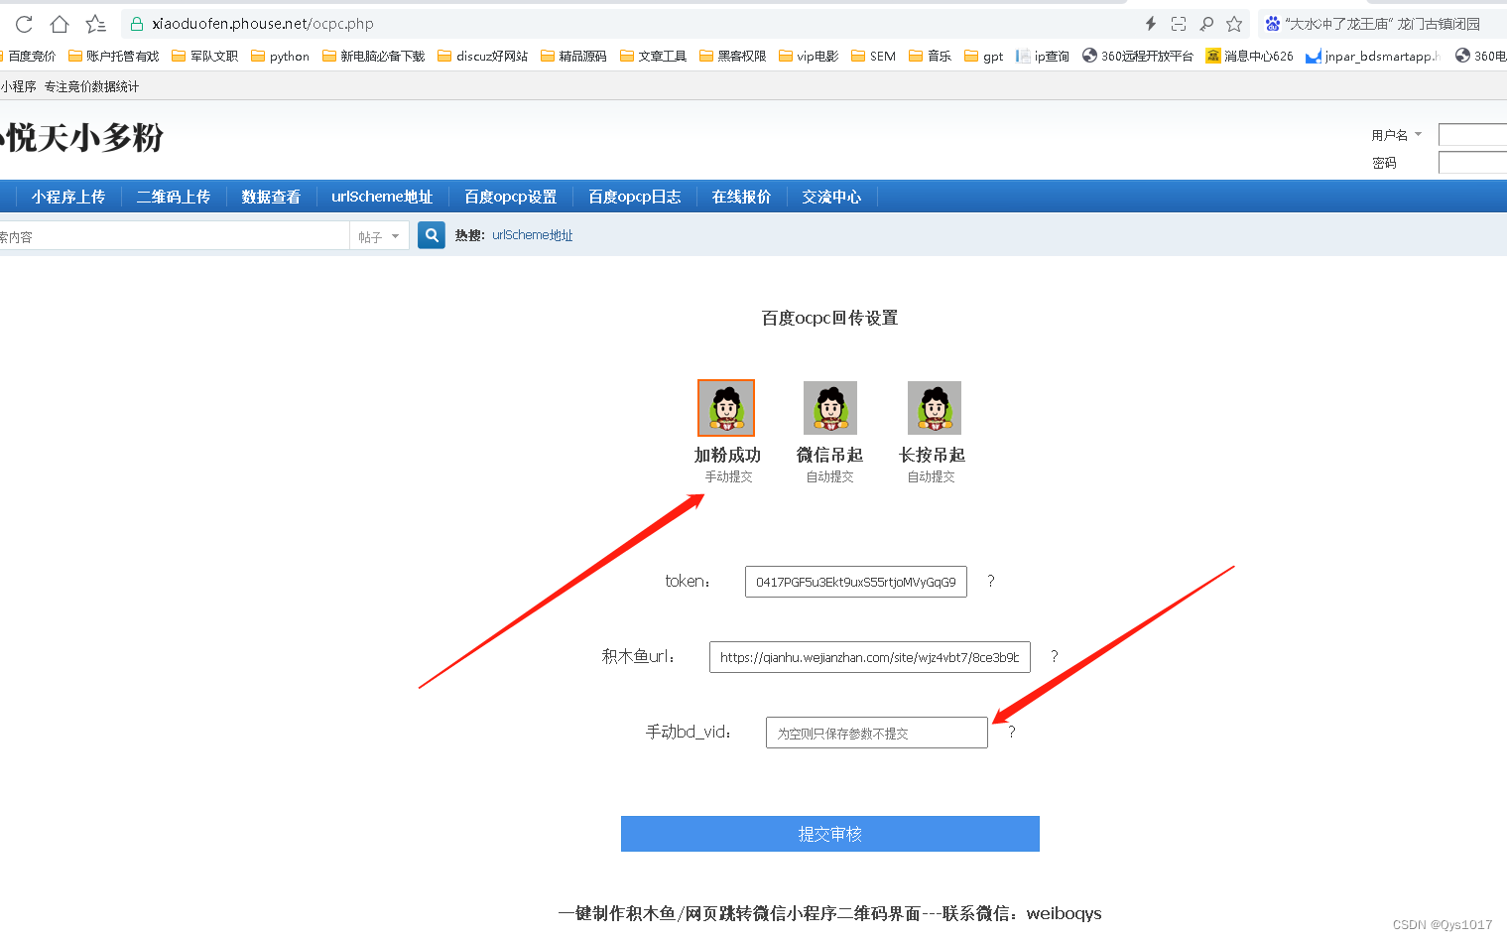
Task: Focus the forum search content field
Action: point(175,236)
